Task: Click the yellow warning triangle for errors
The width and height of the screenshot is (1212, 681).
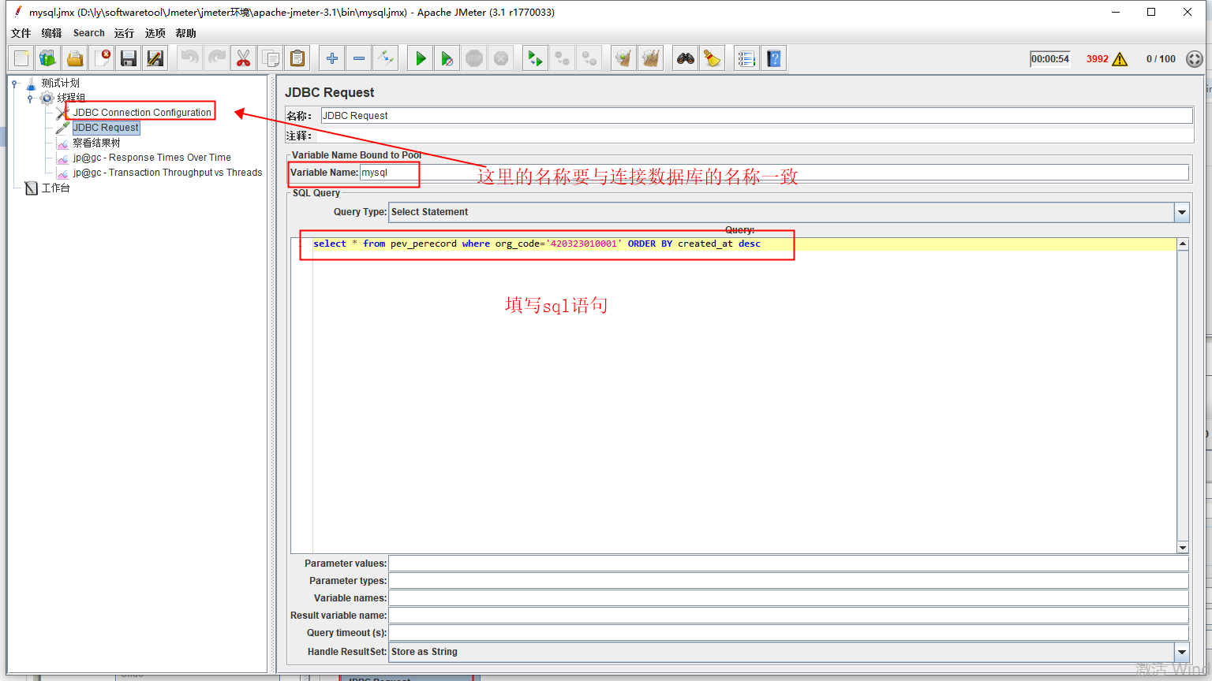Action: tap(1120, 59)
